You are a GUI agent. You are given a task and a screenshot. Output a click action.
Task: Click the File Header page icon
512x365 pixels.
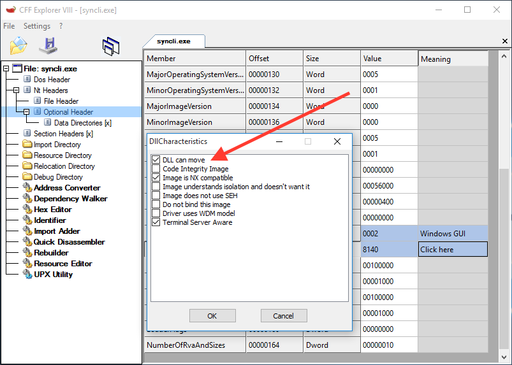coord(38,101)
